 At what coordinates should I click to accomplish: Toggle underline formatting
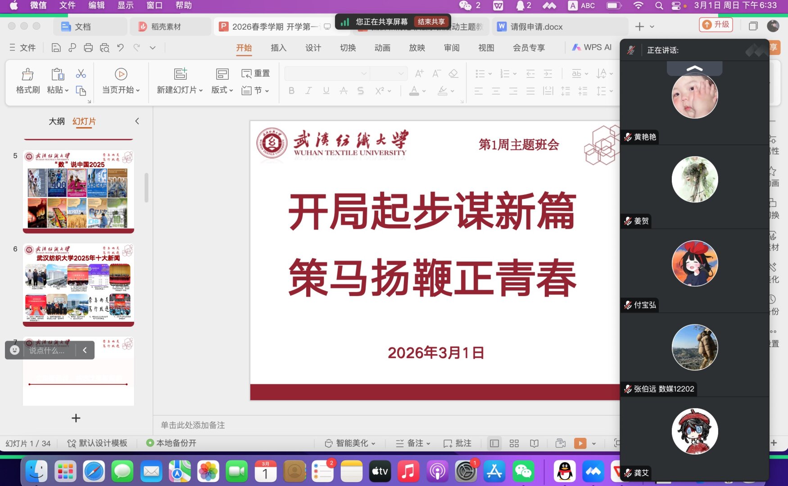326,91
